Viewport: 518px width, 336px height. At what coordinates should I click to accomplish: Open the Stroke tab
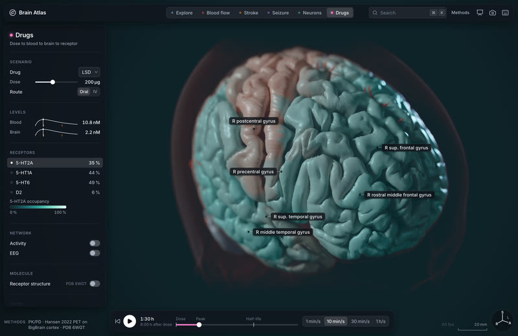click(x=249, y=12)
